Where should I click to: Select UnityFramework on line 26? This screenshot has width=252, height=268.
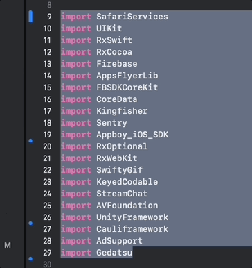pyautogui.click(x=132, y=217)
